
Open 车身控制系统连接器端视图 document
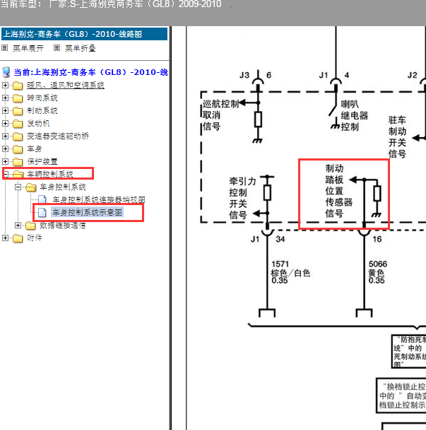pos(99,199)
